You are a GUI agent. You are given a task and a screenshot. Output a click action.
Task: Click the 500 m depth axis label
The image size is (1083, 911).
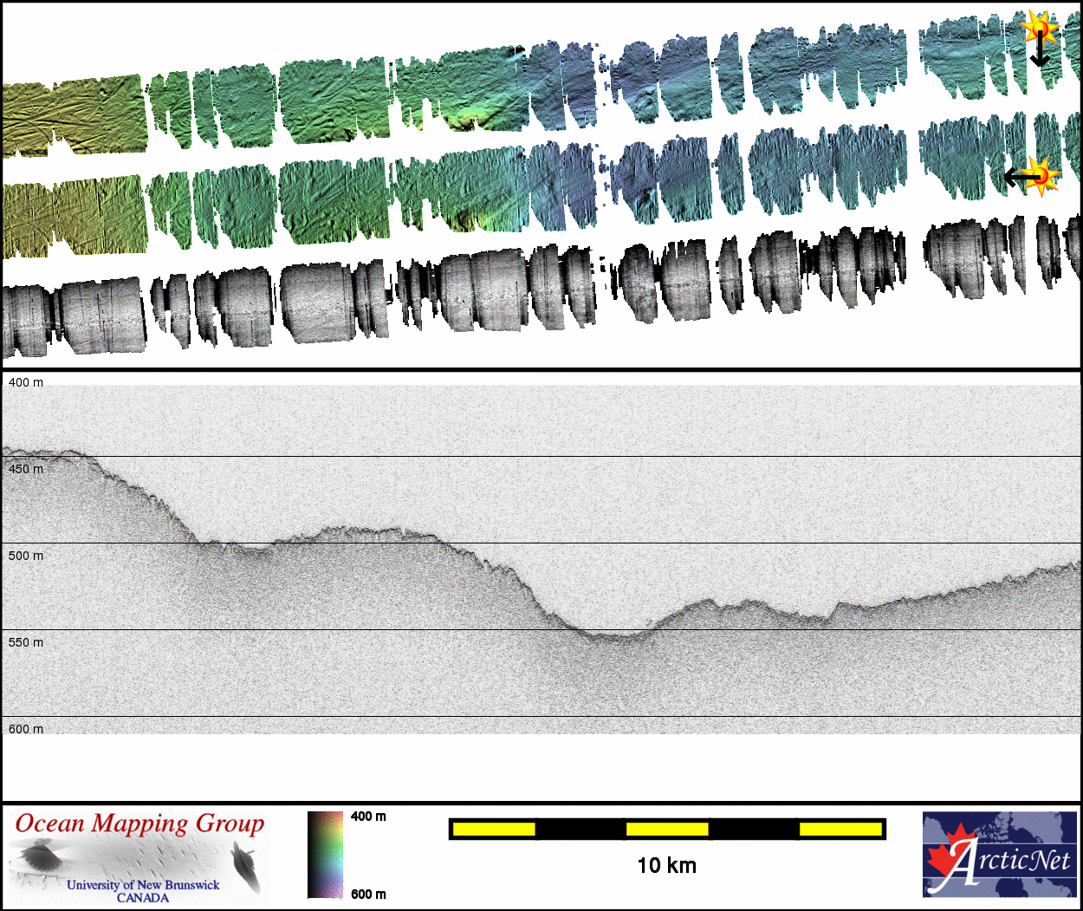(26, 556)
